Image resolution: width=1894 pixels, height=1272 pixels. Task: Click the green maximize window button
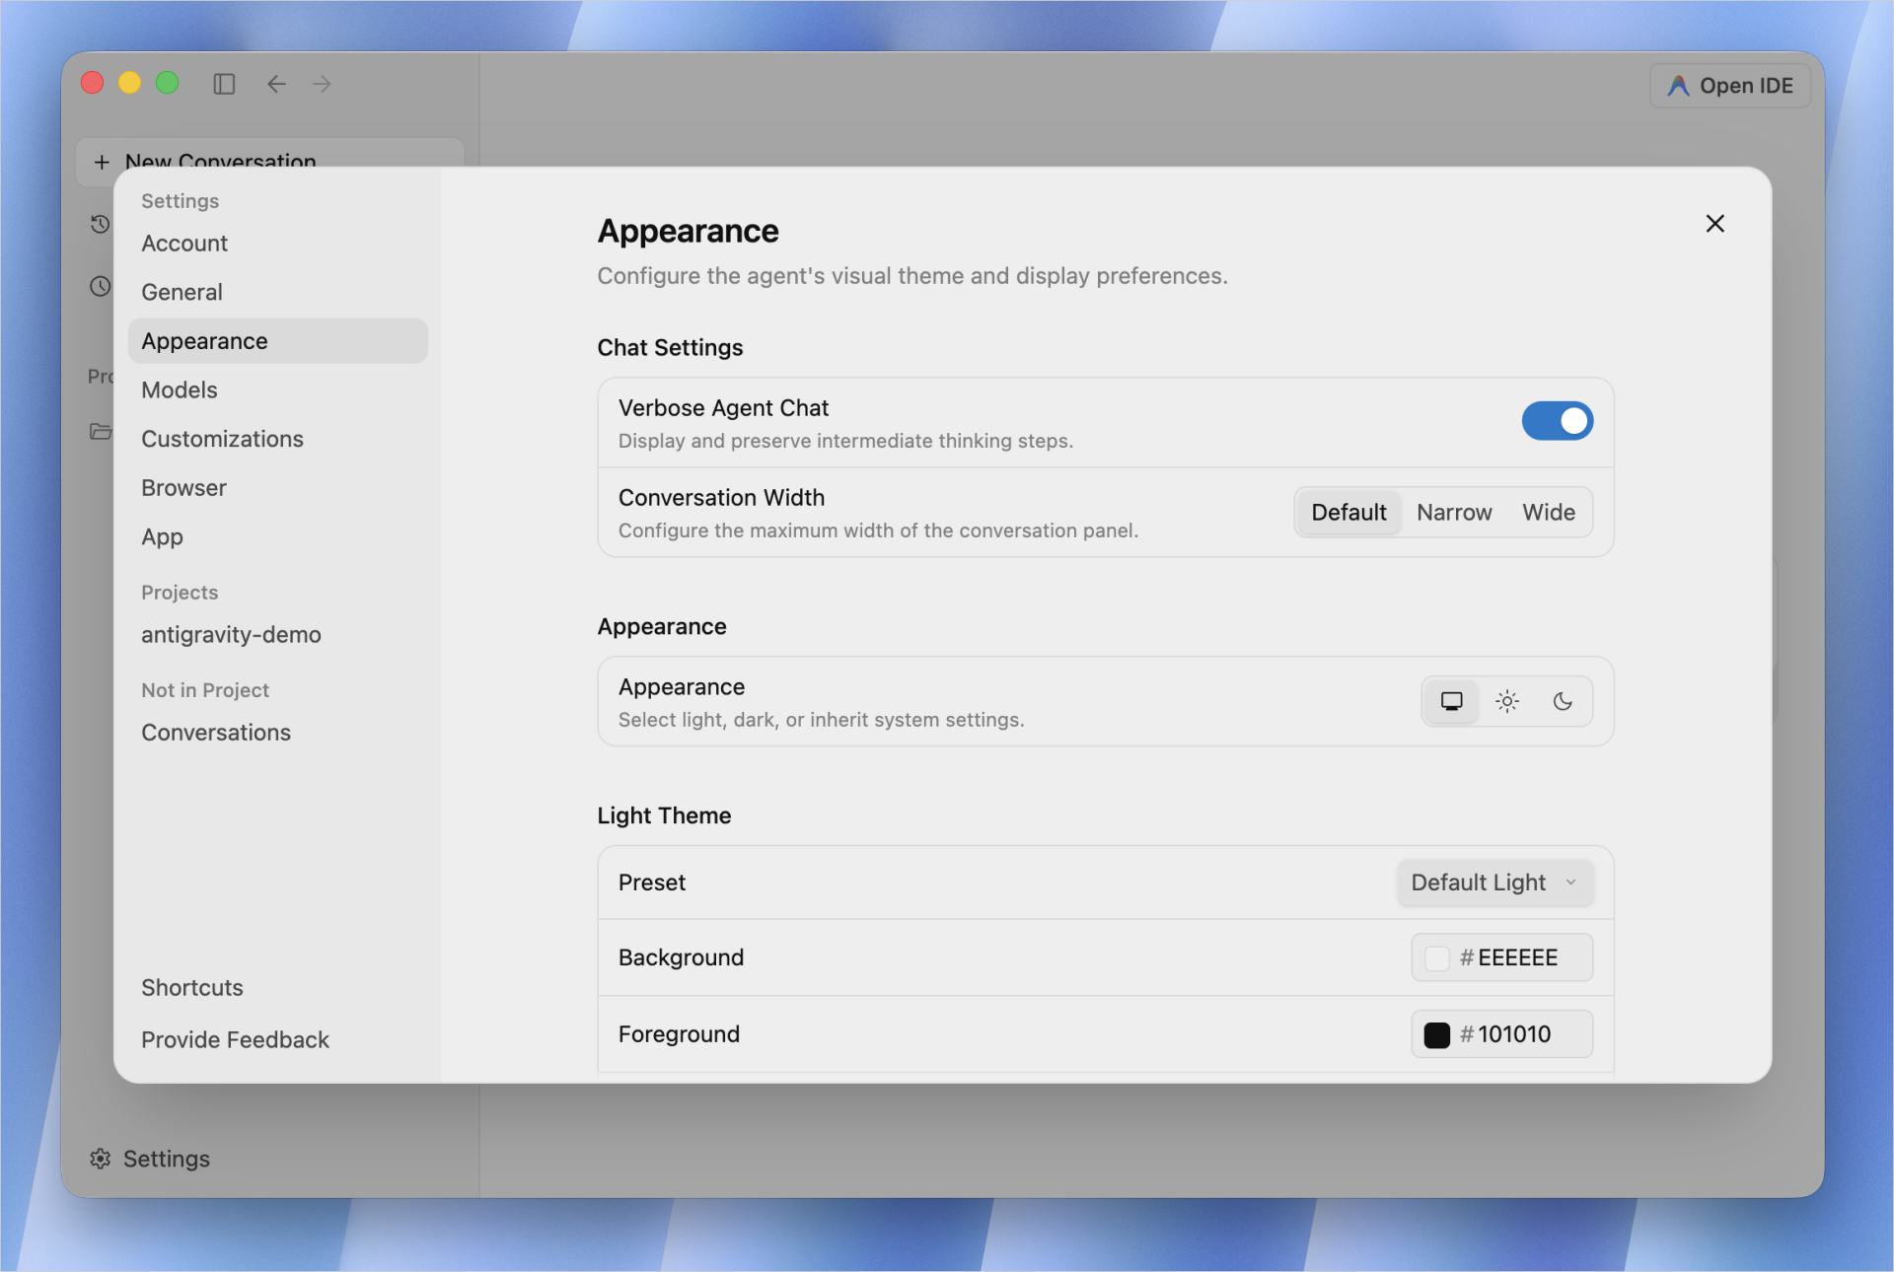(168, 83)
